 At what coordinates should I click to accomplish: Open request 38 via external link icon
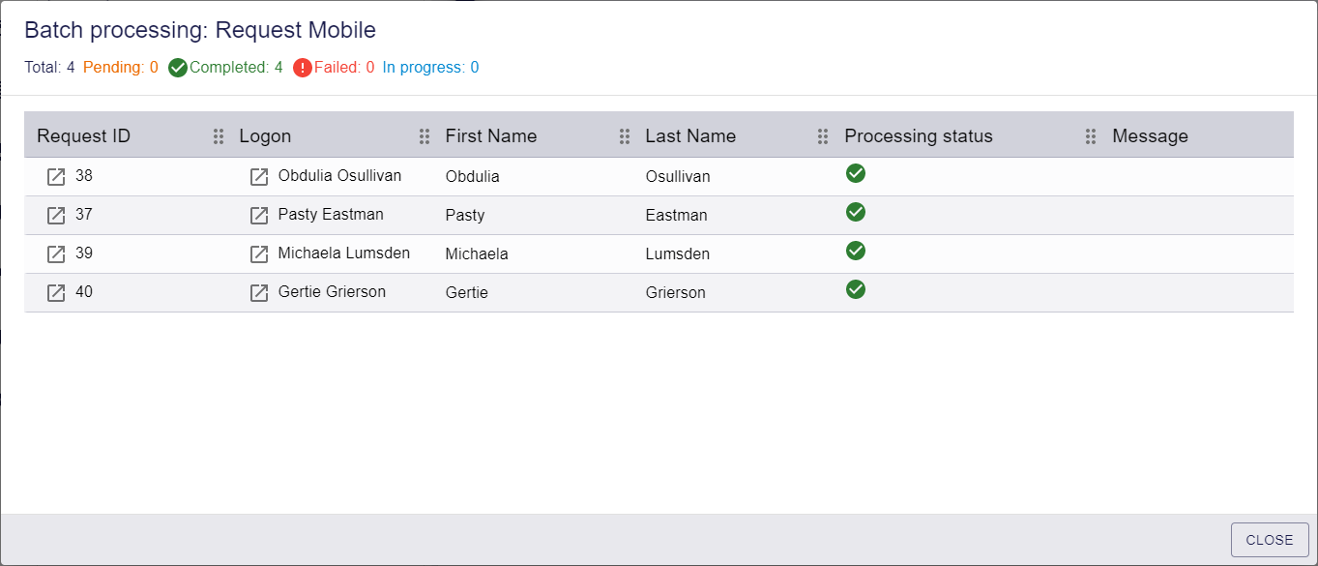click(x=56, y=177)
